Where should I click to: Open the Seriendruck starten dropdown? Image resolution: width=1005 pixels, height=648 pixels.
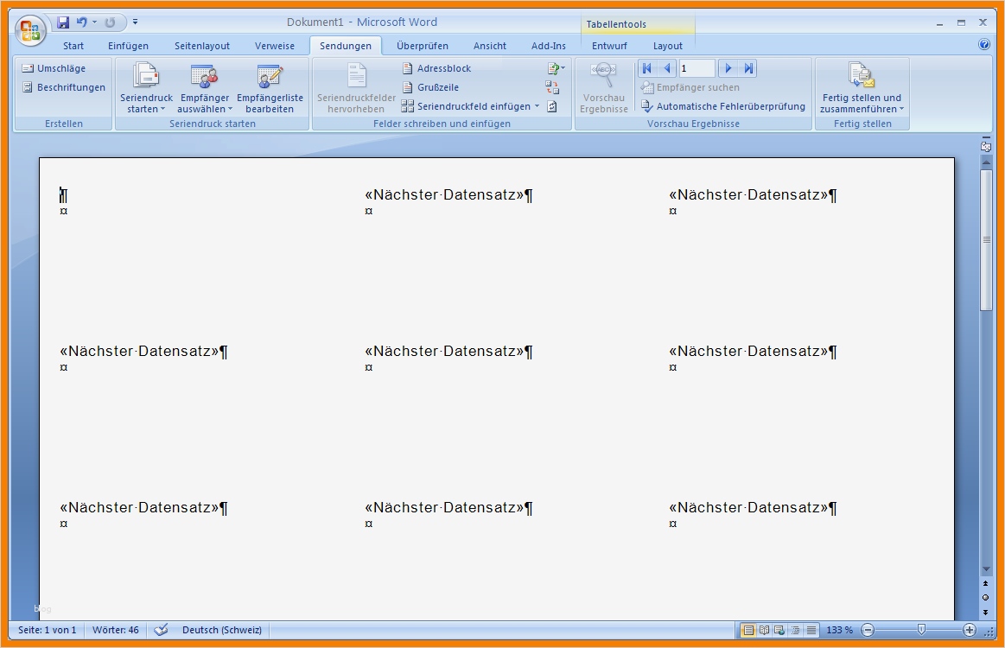[145, 89]
